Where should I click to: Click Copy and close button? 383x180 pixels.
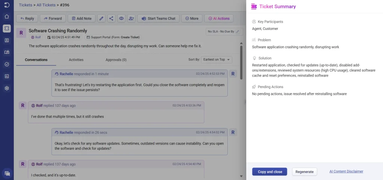coord(270,172)
